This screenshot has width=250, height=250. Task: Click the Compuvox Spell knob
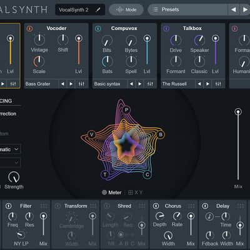pyautogui.click(x=131, y=62)
